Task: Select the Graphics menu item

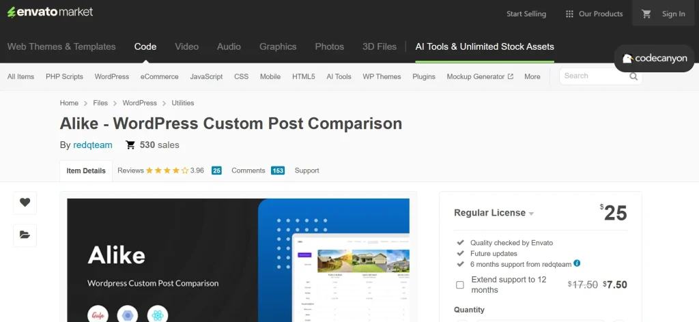Action: [x=278, y=47]
